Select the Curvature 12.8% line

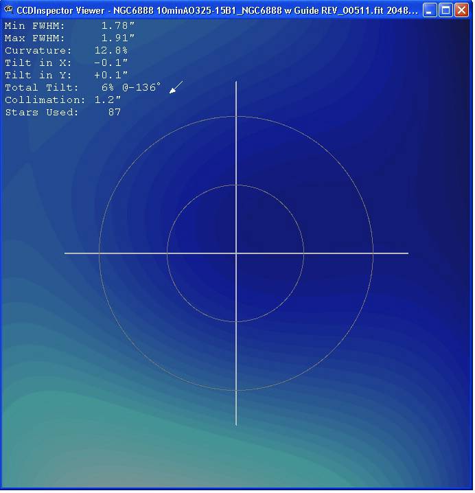(66, 50)
